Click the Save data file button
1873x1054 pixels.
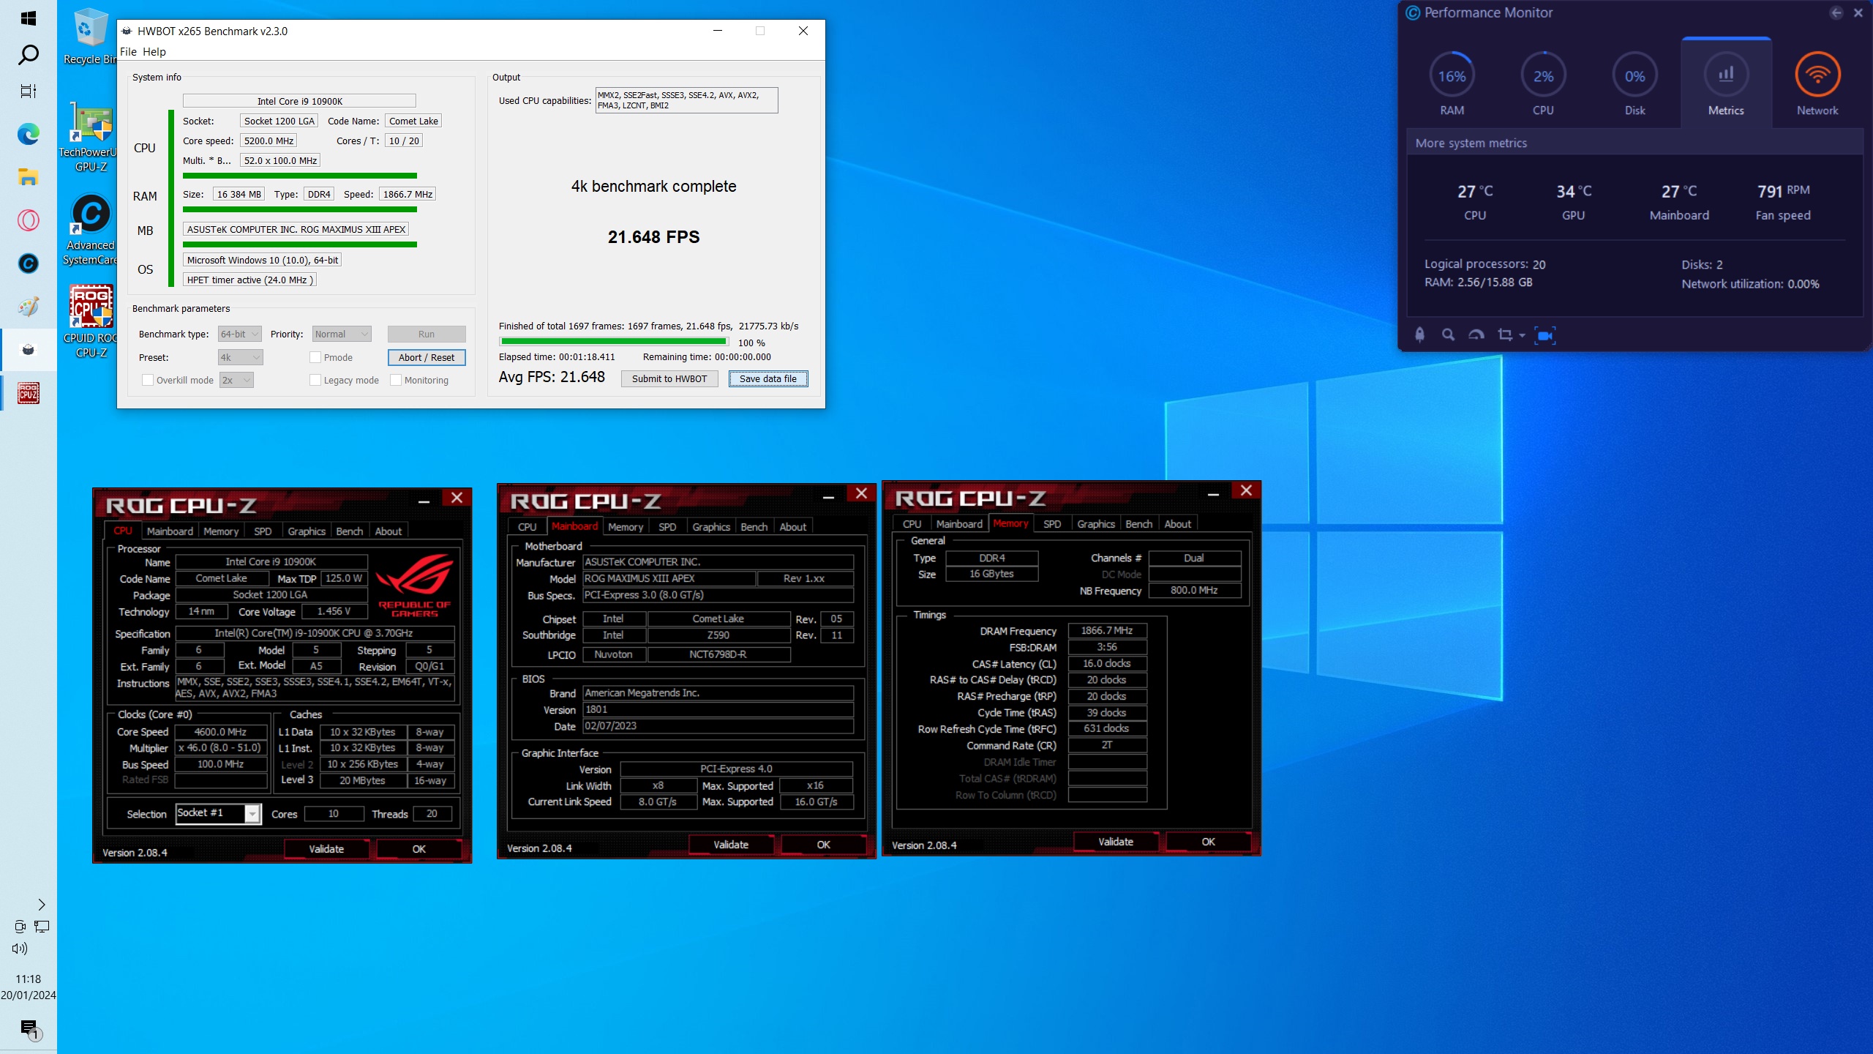(x=767, y=378)
